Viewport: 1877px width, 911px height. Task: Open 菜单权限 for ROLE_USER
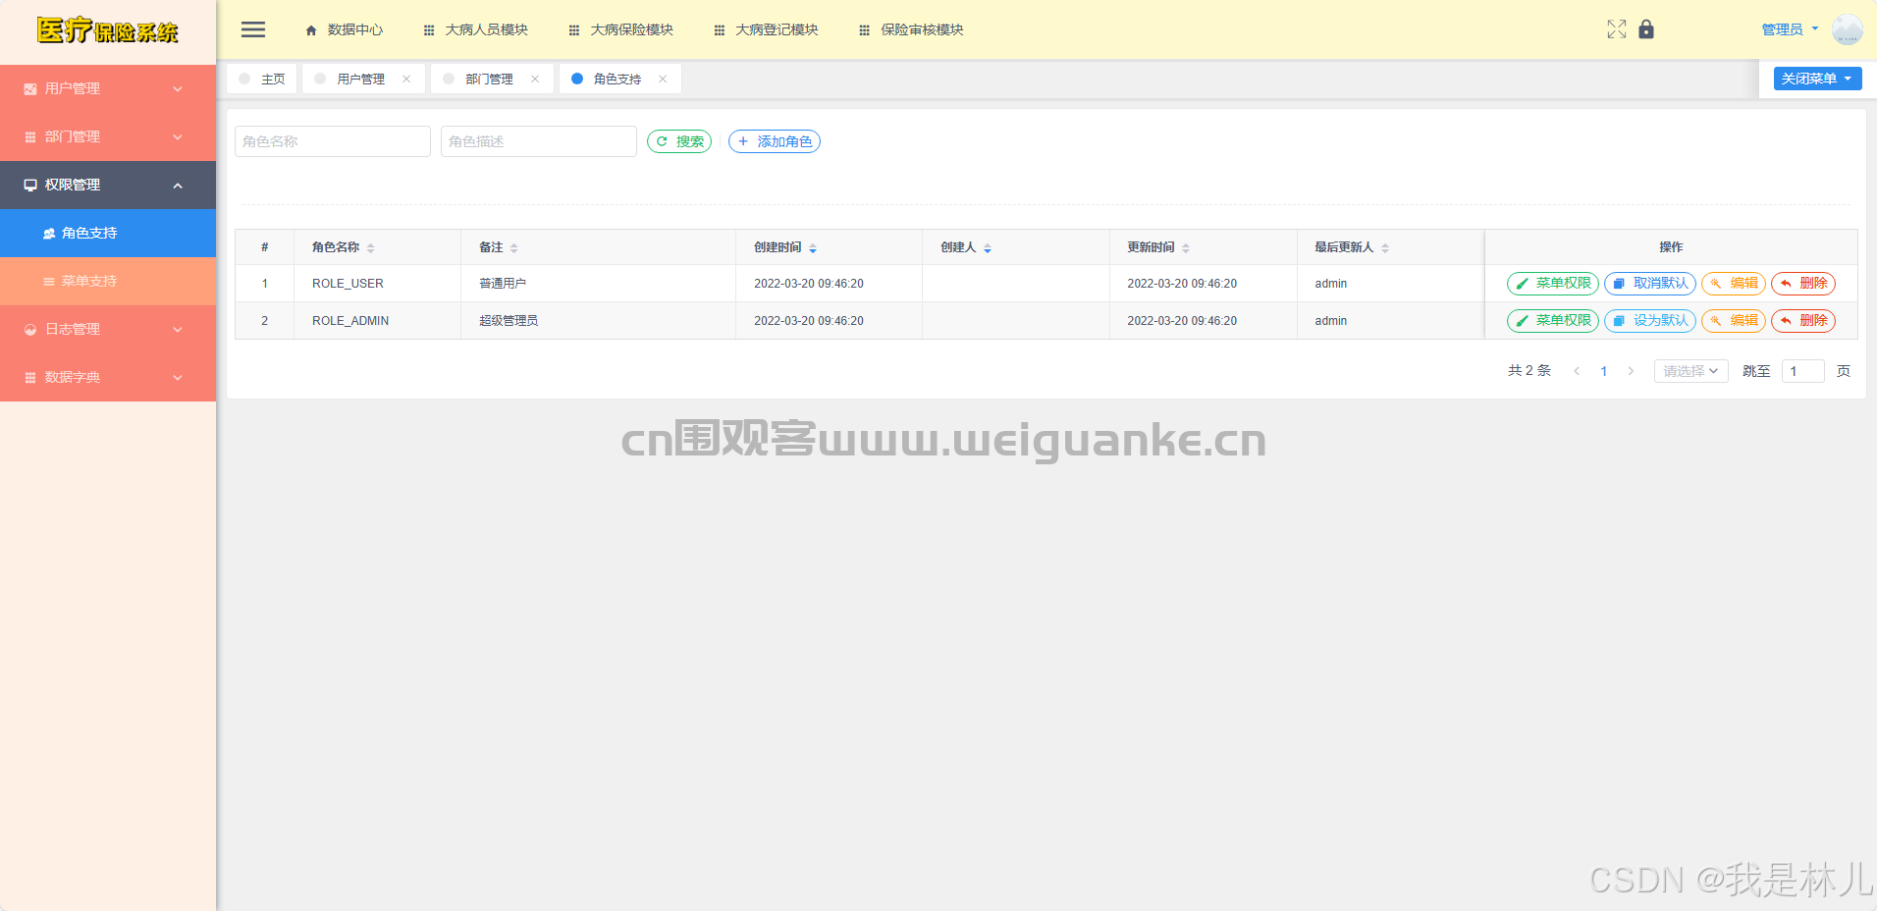tap(1553, 283)
